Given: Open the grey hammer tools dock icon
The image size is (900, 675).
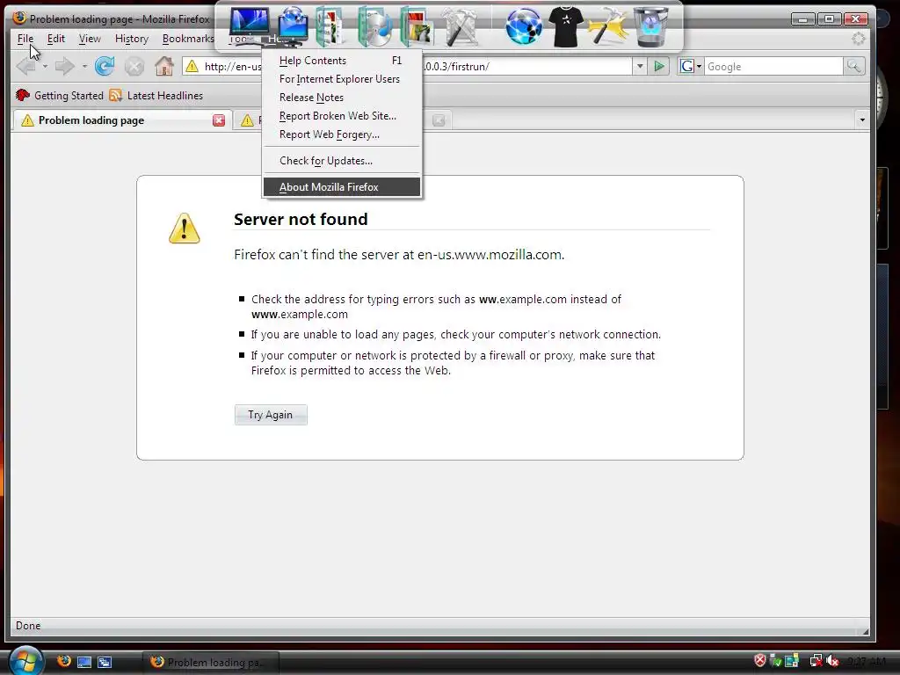Looking at the screenshot, I should pyautogui.click(x=459, y=26).
